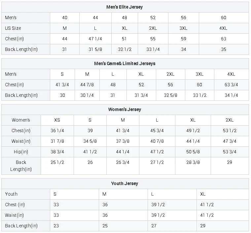Image resolution: width=251 pixels, height=233 pixels.
Task: Click the 40 7/8 waist value
Action: [157, 141]
